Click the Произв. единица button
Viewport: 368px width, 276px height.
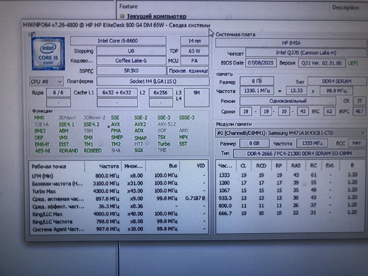click(x=188, y=71)
